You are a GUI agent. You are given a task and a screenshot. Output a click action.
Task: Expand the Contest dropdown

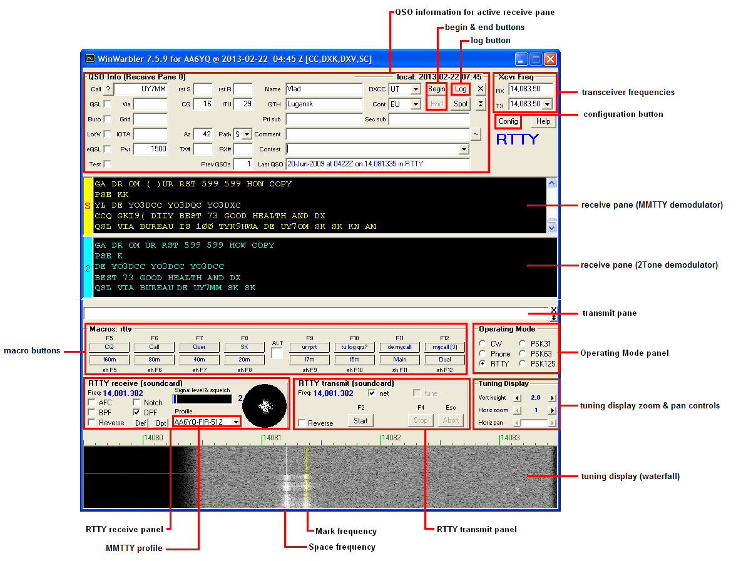click(x=464, y=149)
